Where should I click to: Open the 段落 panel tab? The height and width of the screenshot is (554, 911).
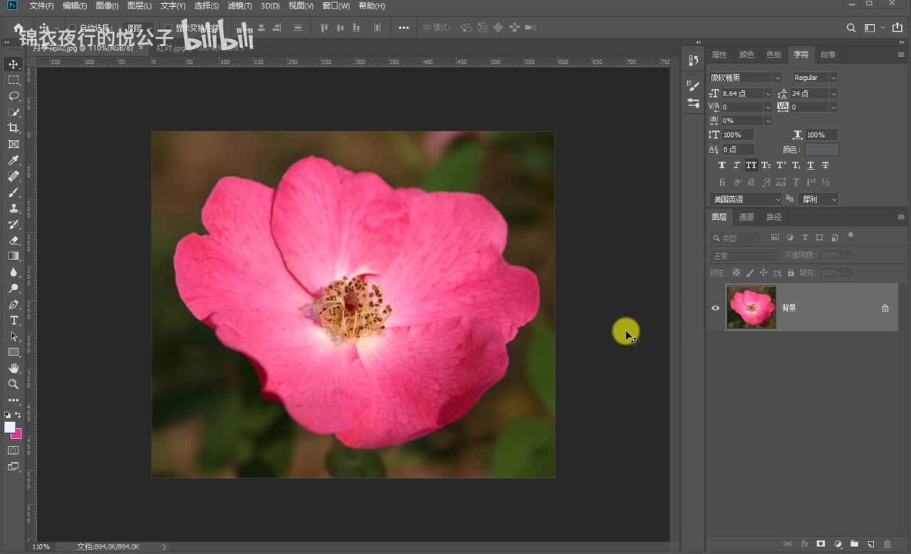(x=828, y=55)
